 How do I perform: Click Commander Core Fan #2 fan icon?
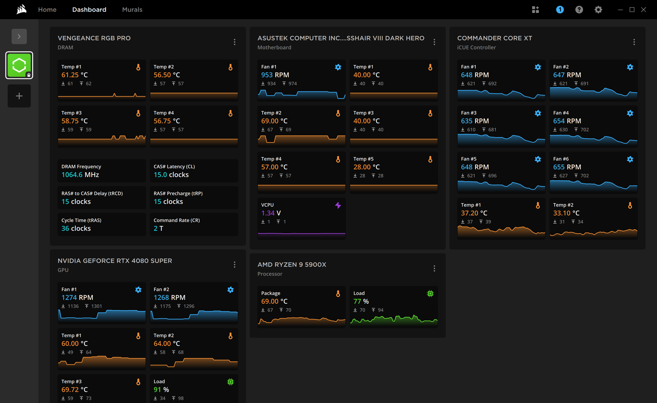630,67
